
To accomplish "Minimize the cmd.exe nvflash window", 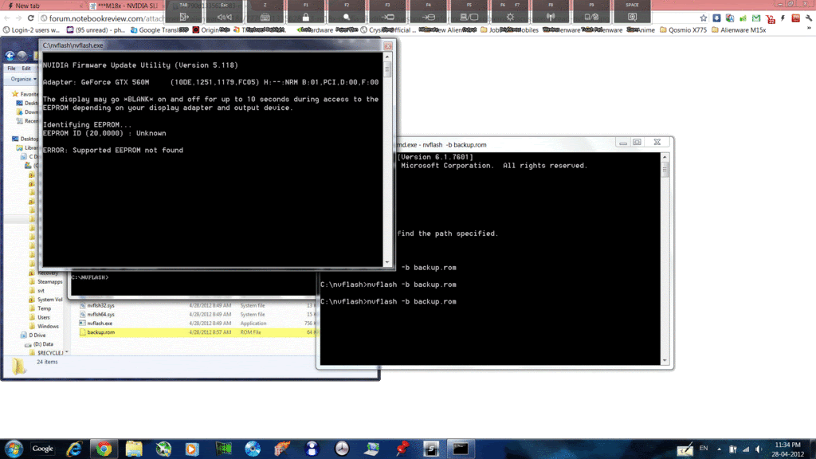I will coord(623,142).
